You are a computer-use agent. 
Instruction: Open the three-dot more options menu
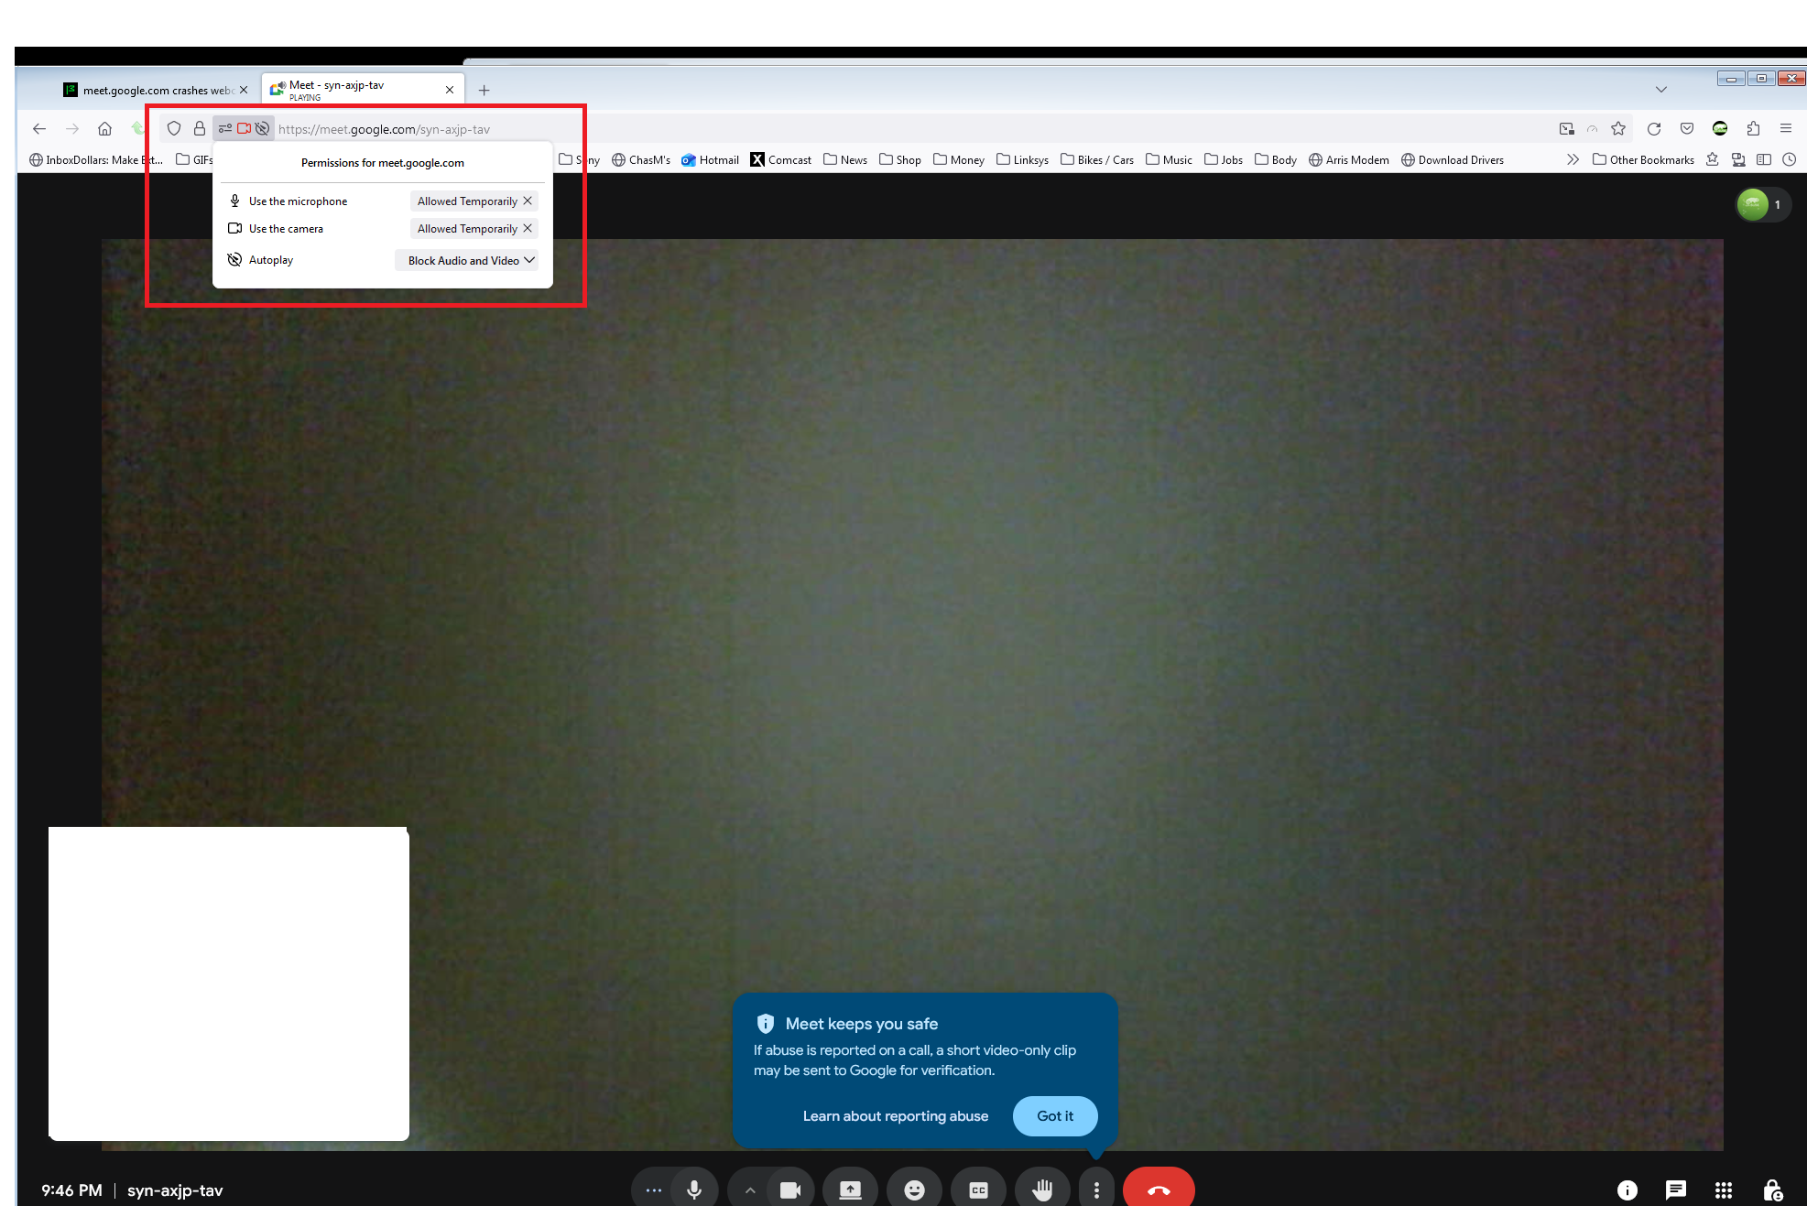tap(1096, 1189)
